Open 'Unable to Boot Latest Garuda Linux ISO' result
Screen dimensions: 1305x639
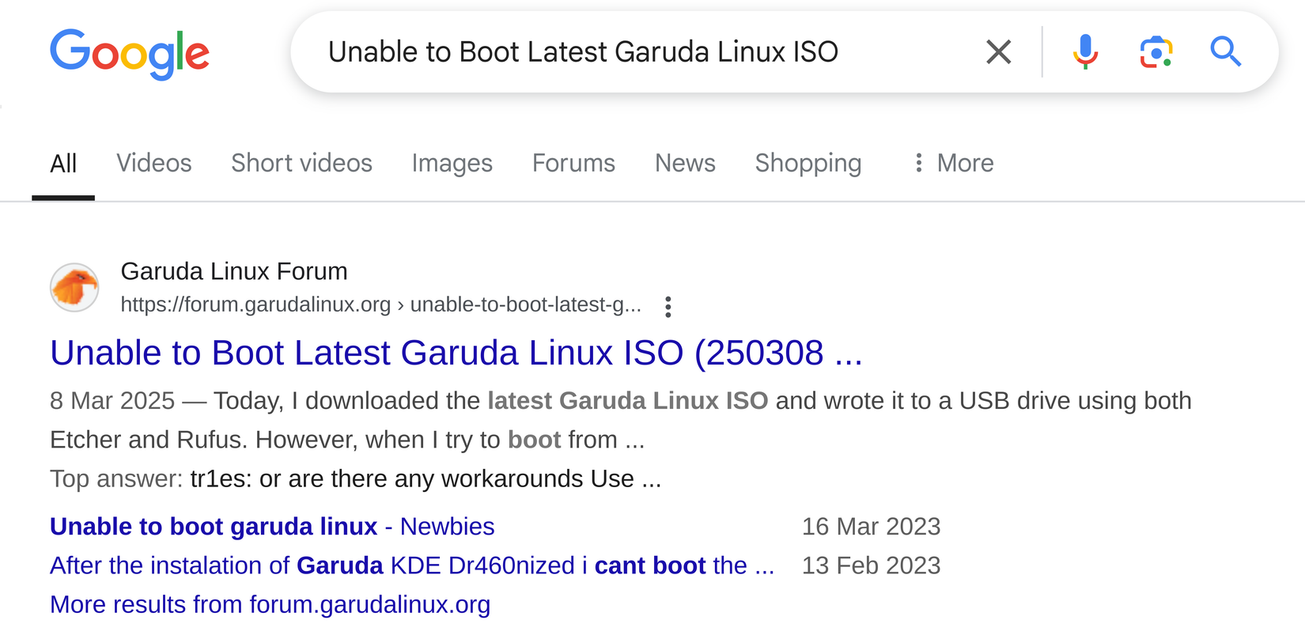(456, 353)
